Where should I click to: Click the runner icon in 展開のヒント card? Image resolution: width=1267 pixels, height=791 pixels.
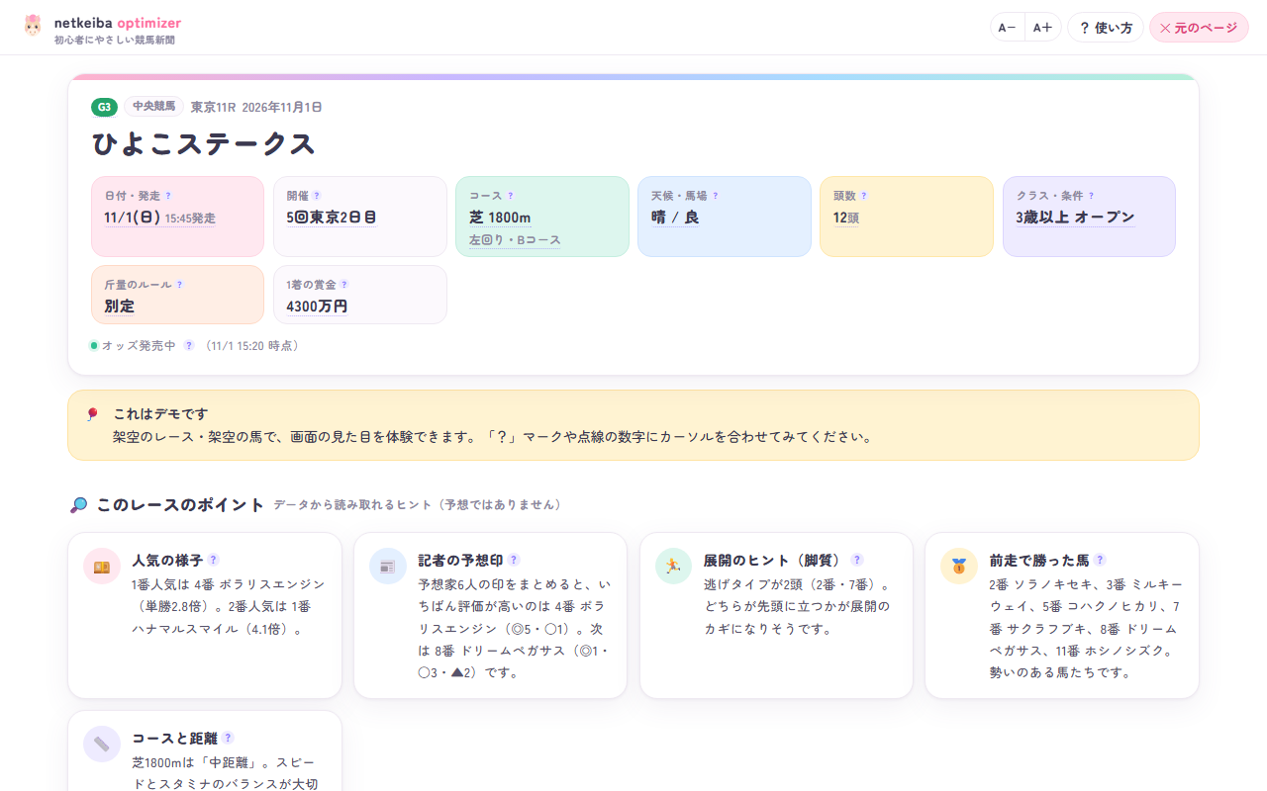(674, 567)
